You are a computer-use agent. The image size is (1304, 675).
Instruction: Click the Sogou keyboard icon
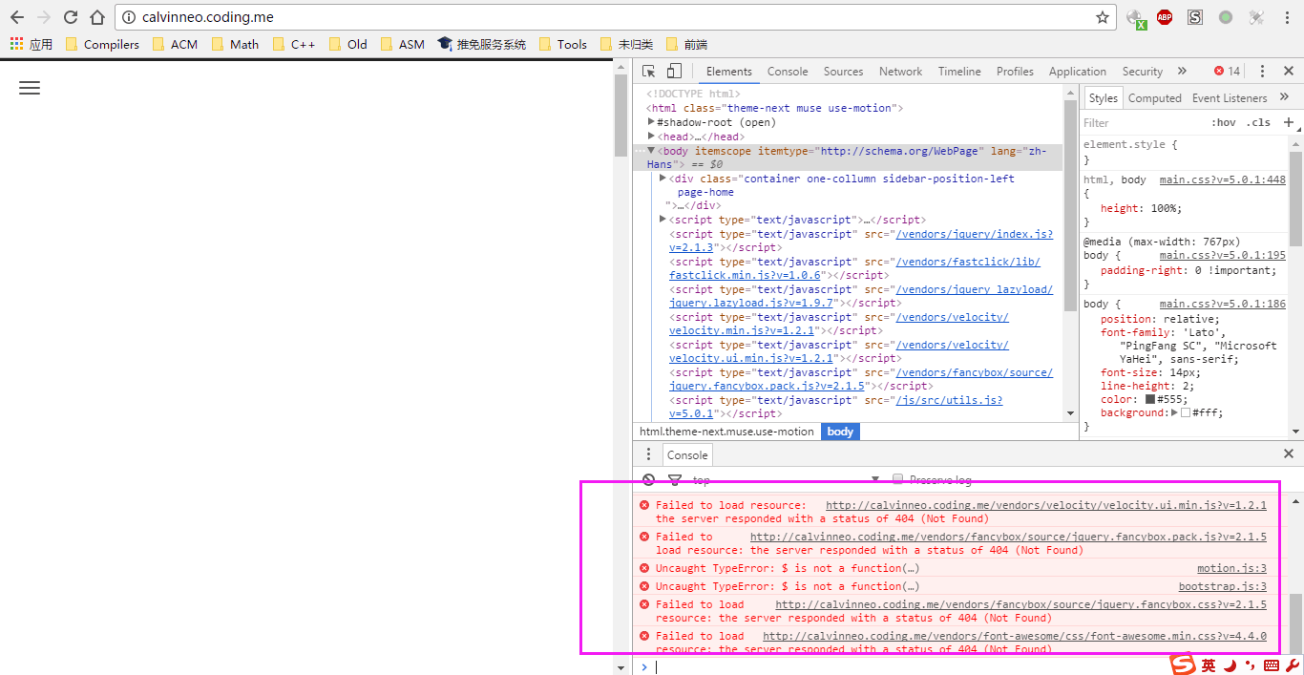point(1271,665)
